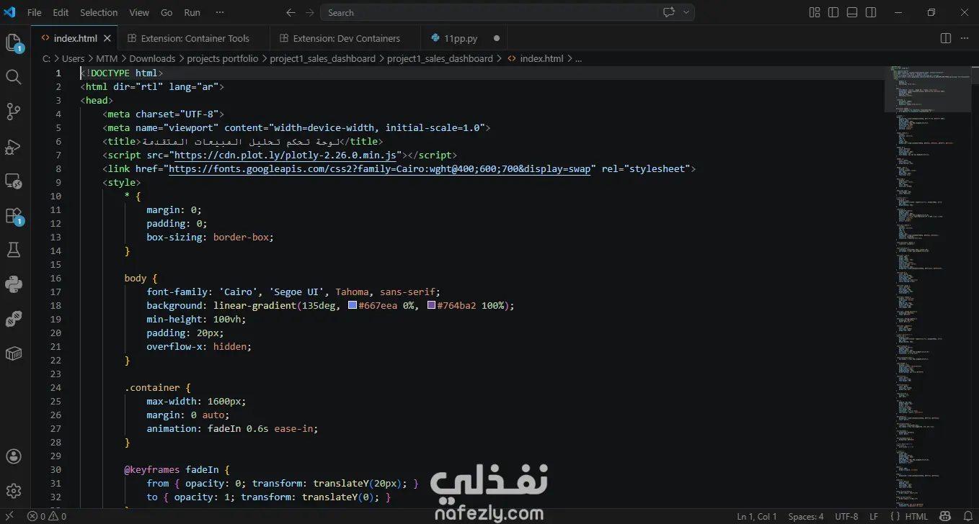The height and width of the screenshot is (524, 979).
Task: Click the VS Code logo in the title bar
Action: point(10,12)
